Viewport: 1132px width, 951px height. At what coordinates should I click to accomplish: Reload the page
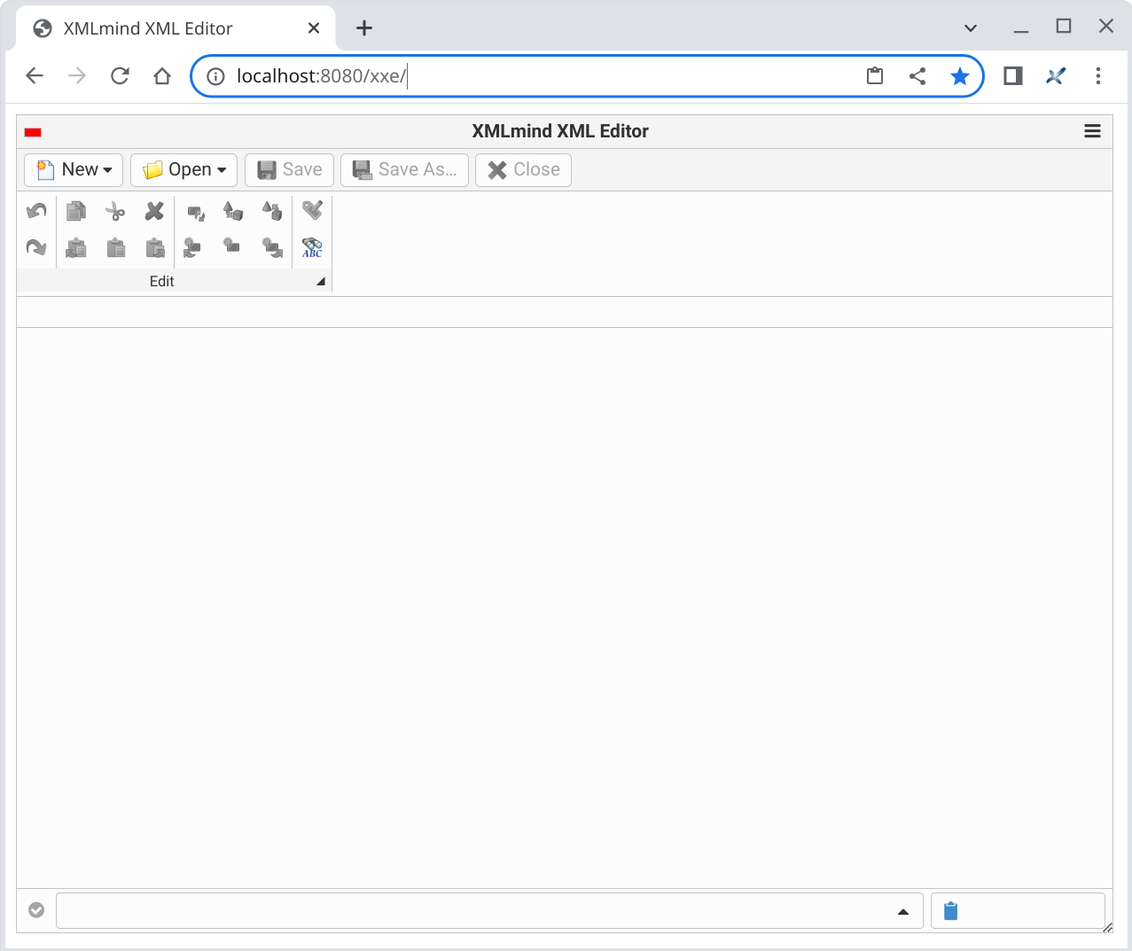tap(120, 76)
